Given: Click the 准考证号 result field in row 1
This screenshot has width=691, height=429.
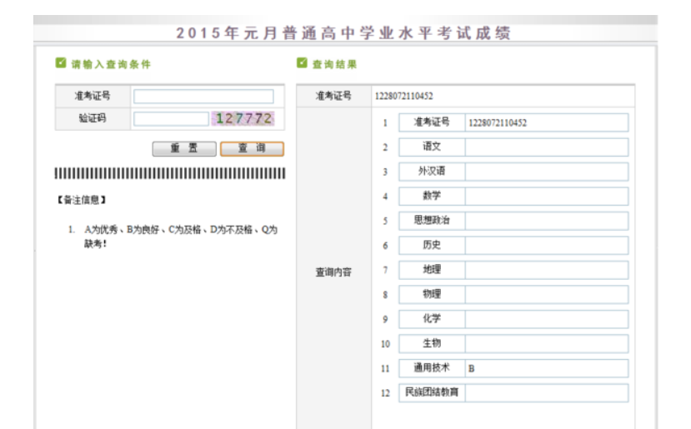Looking at the screenshot, I should pyautogui.click(x=546, y=122).
